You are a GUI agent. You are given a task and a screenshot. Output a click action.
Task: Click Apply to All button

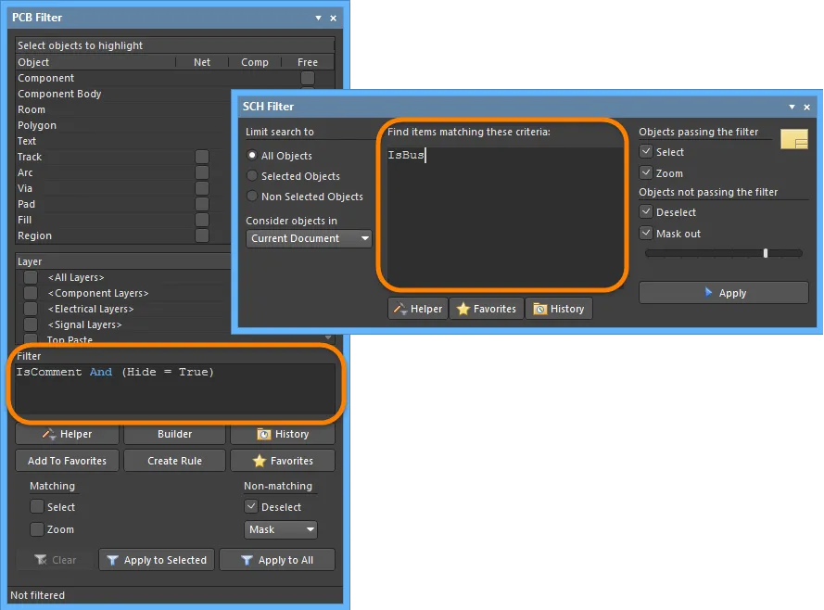tap(277, 560)
